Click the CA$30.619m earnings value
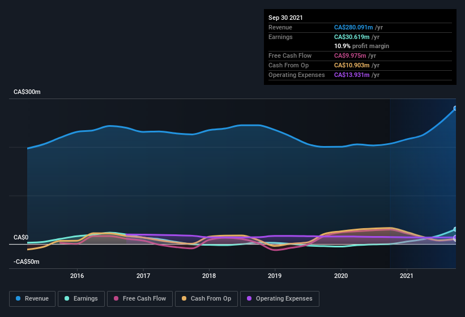This screenshot has height=317, width=465. point(352,37)
